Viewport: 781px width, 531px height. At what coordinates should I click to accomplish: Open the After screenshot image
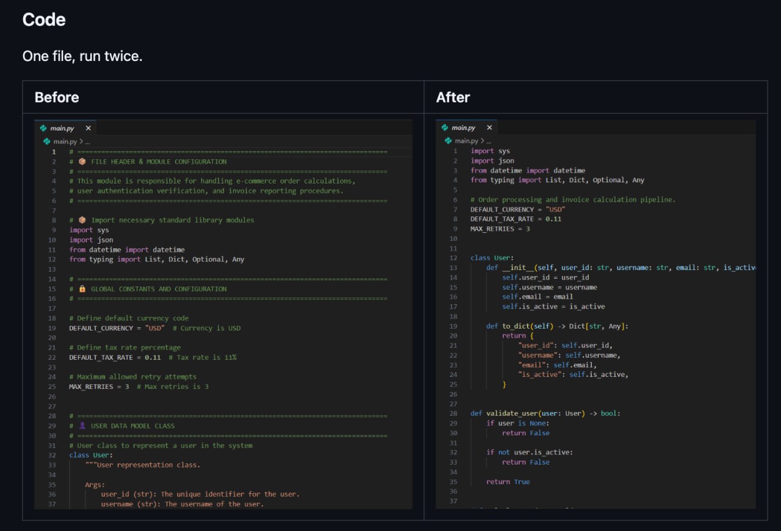(596, 314)
